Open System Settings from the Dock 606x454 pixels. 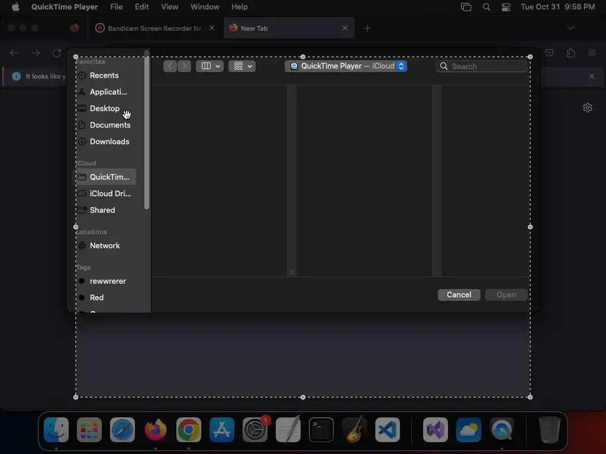point(255,430)
